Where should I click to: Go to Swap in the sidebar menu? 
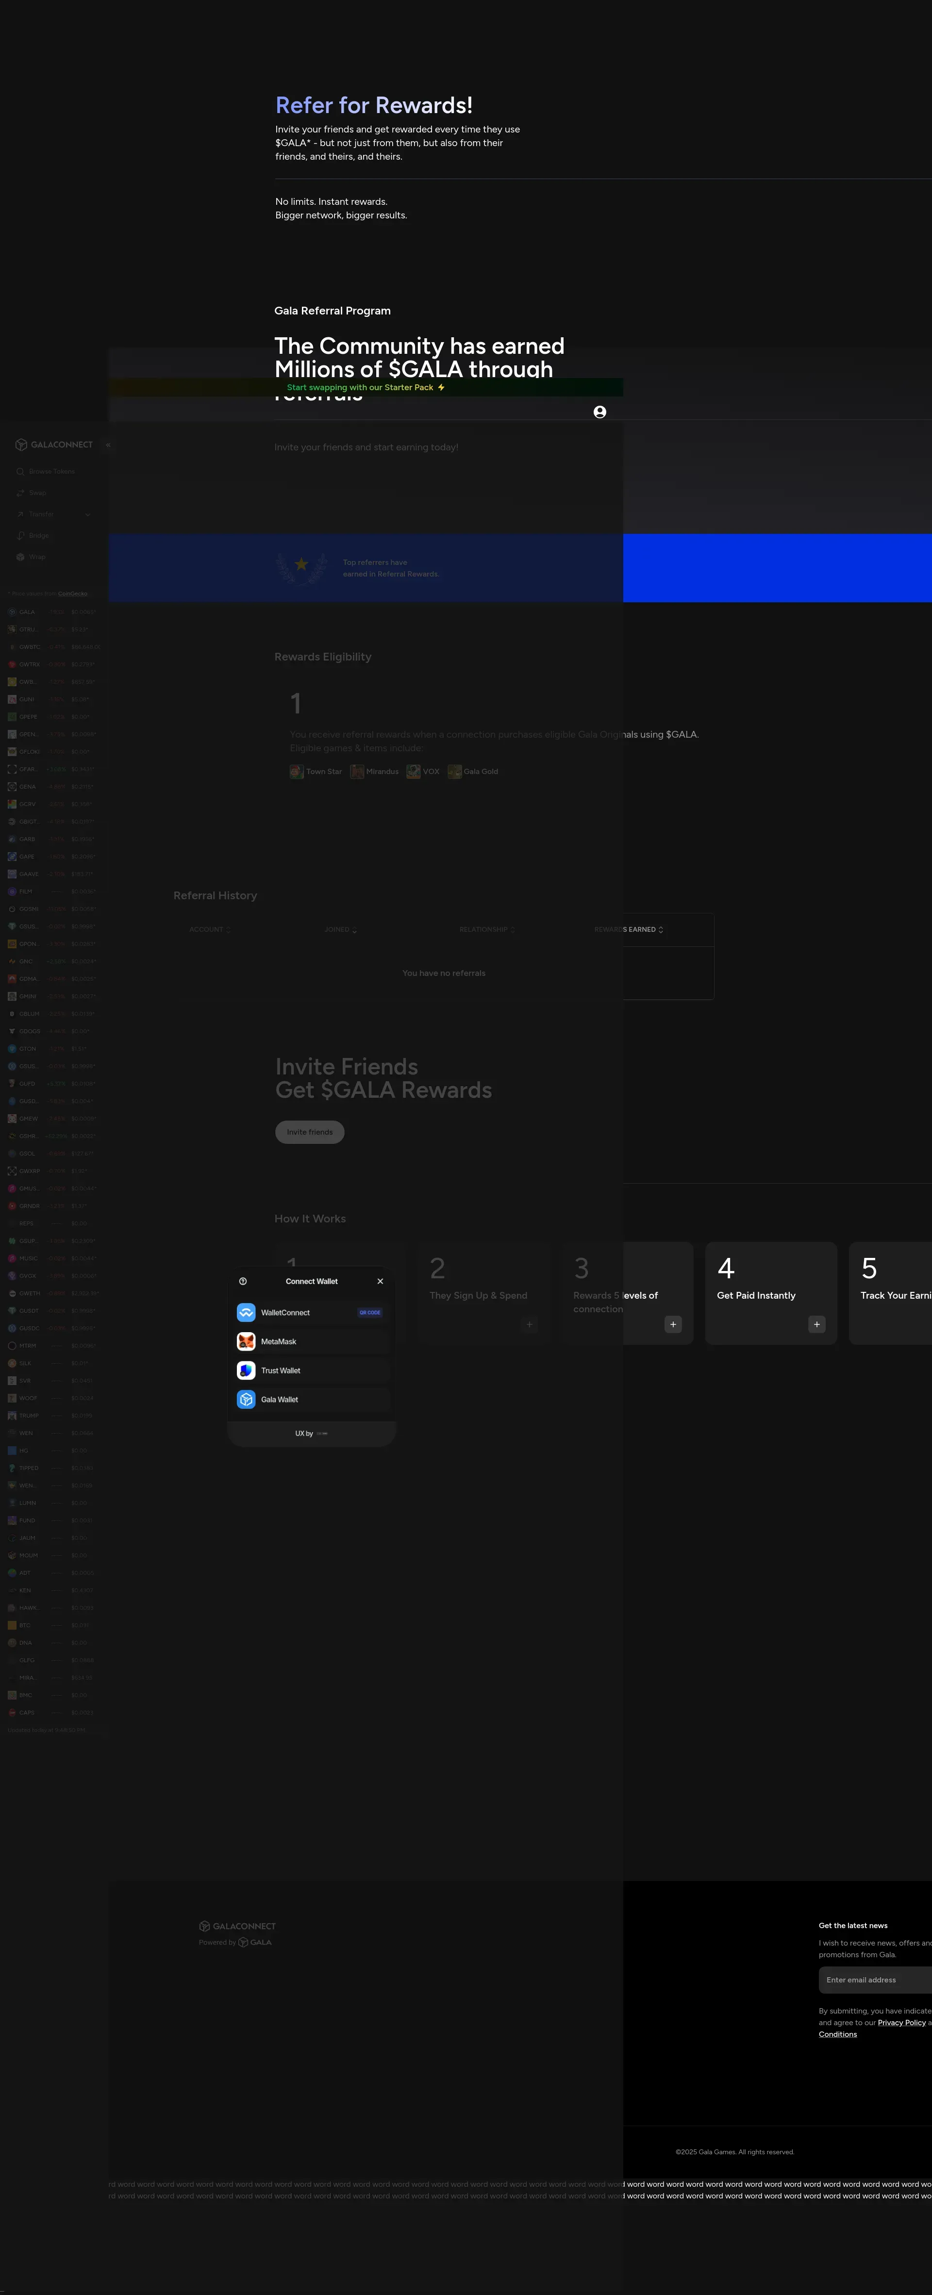[37, 493]
